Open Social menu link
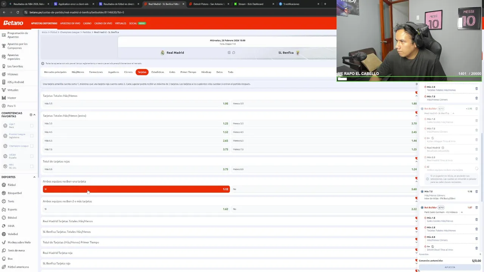 pyautogui.click(x=133, y=23)
